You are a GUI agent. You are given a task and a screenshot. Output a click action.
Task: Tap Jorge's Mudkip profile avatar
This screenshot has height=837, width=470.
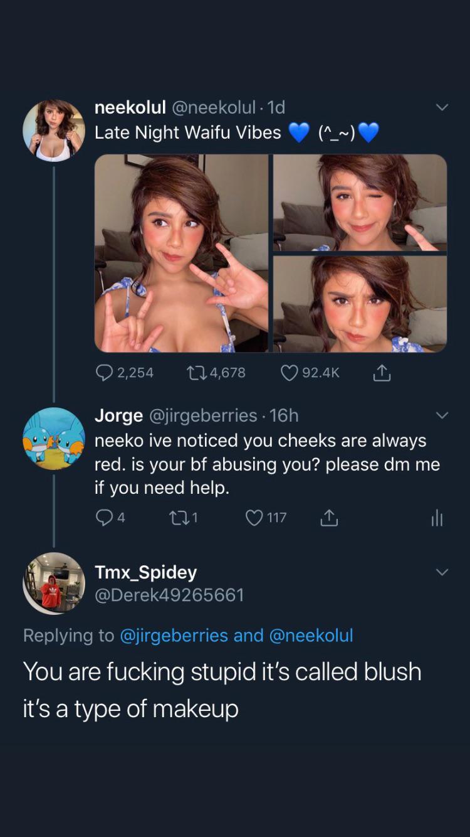click(x=54, y=439)
